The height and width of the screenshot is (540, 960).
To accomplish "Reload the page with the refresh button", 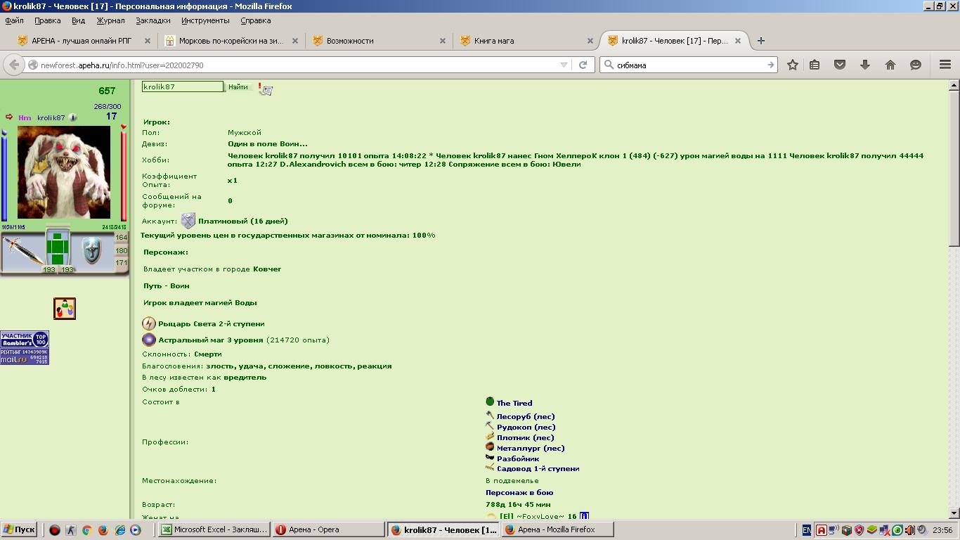I will [583, 65].
